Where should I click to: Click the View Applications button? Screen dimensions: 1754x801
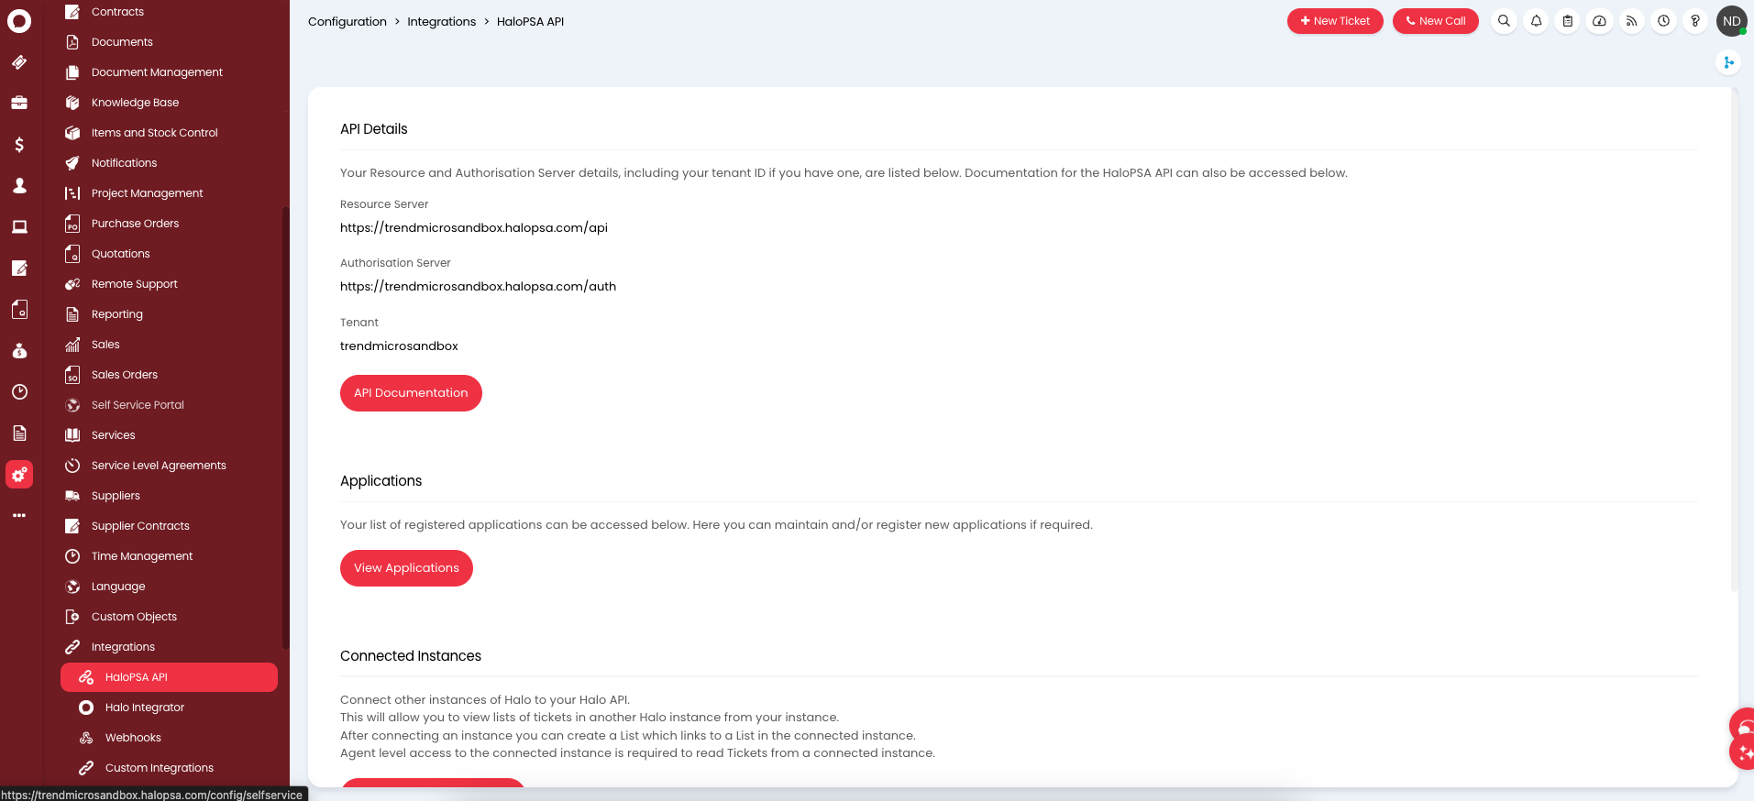(x=406, y=568)
